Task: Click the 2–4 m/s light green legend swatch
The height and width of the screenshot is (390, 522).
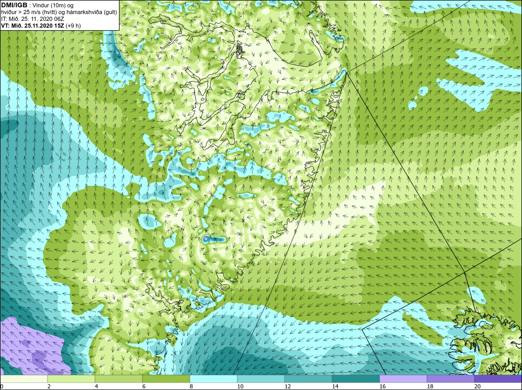Action: (71, 379)
